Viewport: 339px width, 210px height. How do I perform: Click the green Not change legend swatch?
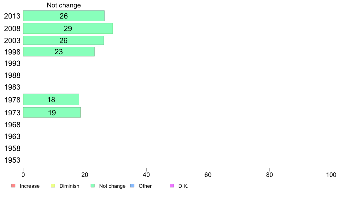pos(93,186)
